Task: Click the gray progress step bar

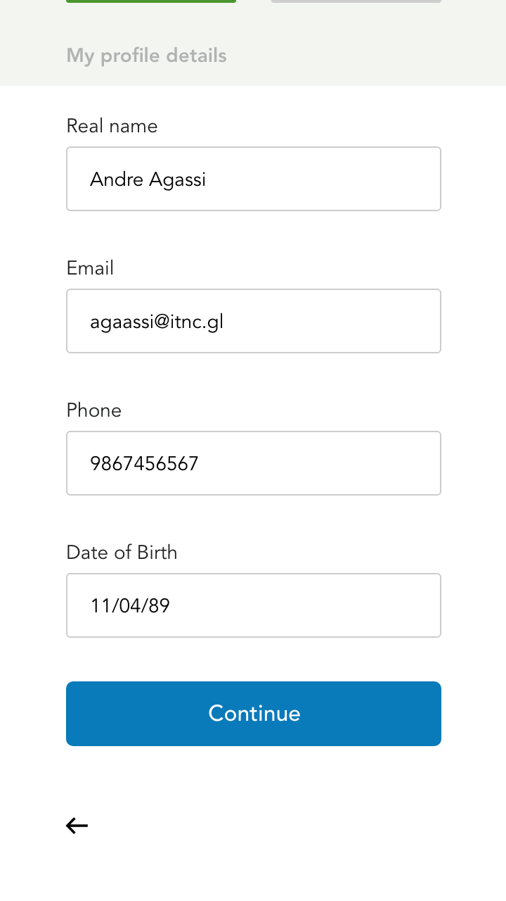Action: [x=356, y=1]
